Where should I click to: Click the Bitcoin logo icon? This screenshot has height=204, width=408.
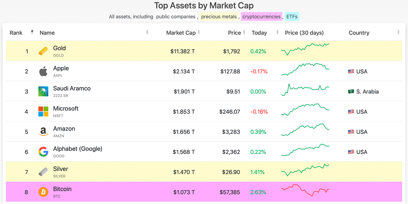43,192
